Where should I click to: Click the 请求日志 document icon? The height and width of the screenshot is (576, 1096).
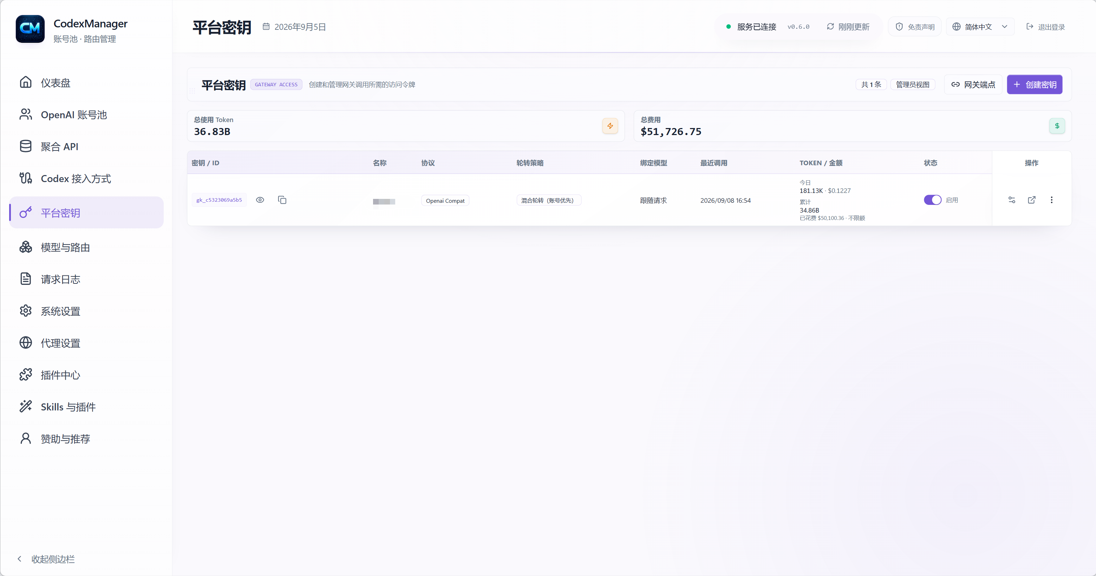click(26, 279)
